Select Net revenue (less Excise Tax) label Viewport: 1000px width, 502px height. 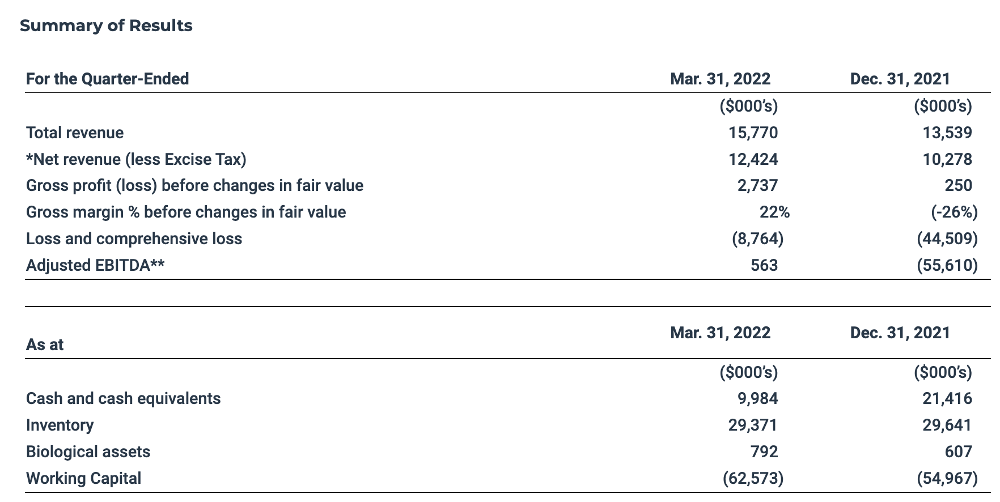136,159
